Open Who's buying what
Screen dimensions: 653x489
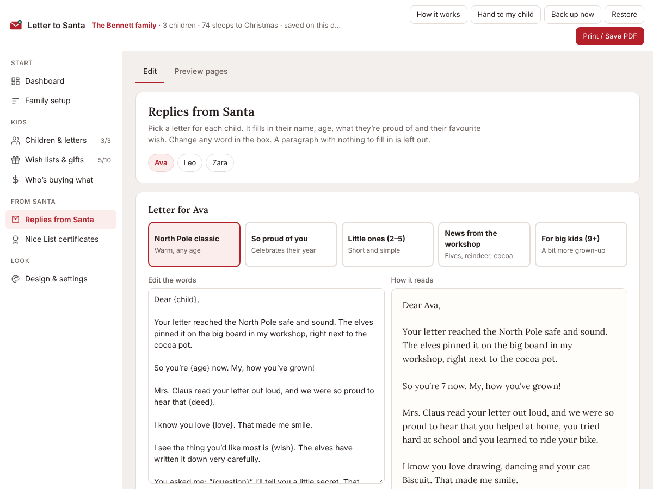click(x=61, y=180)
